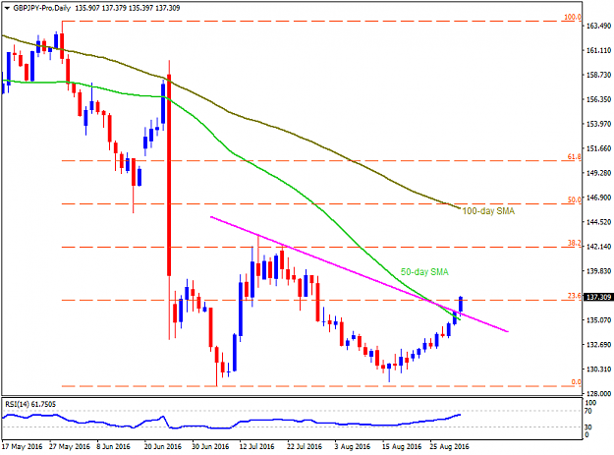The image size is (614, 455).
Task: Click the 156.350 price axis value
Action: pos(598,99)
